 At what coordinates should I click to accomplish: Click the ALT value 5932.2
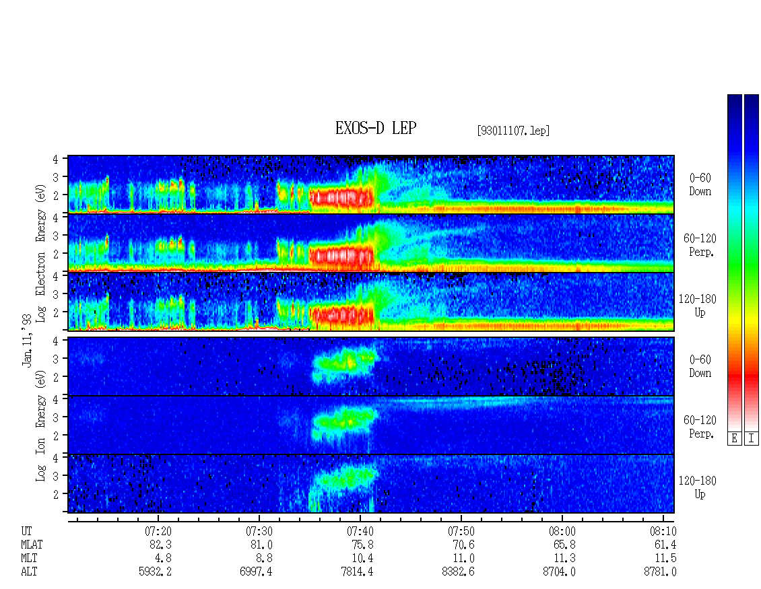click(156, 572)
